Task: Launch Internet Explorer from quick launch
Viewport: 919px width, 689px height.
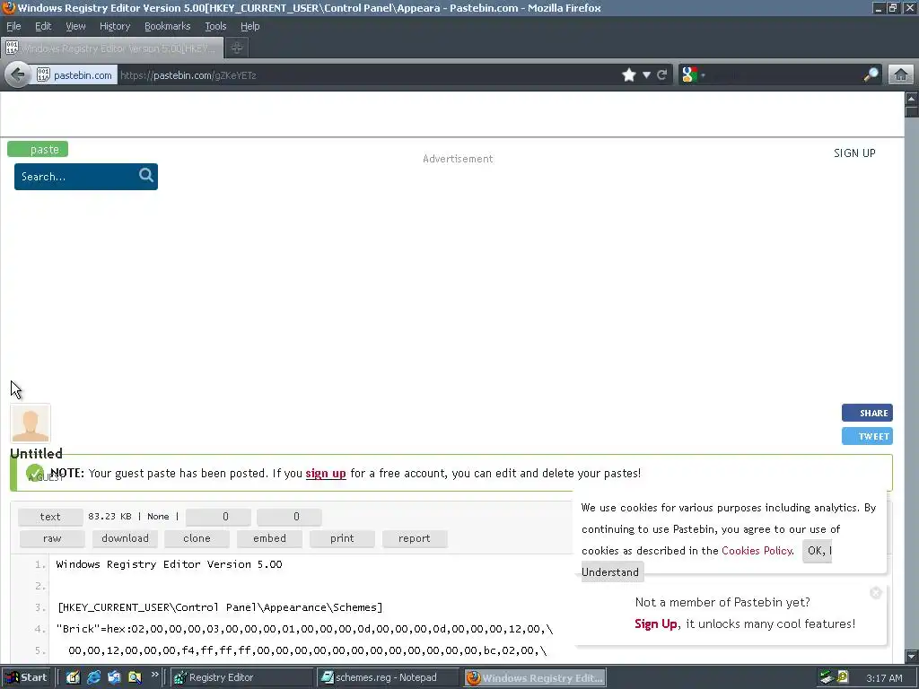Action: tap(93, 678)
